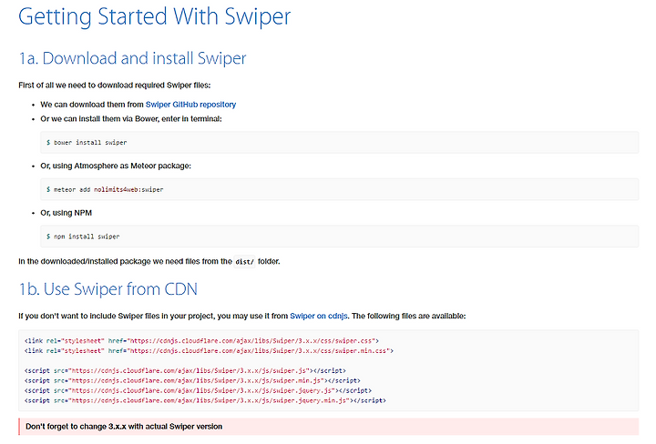Click the swiper.min.css stylesheet link line

(x=209, y=351)
